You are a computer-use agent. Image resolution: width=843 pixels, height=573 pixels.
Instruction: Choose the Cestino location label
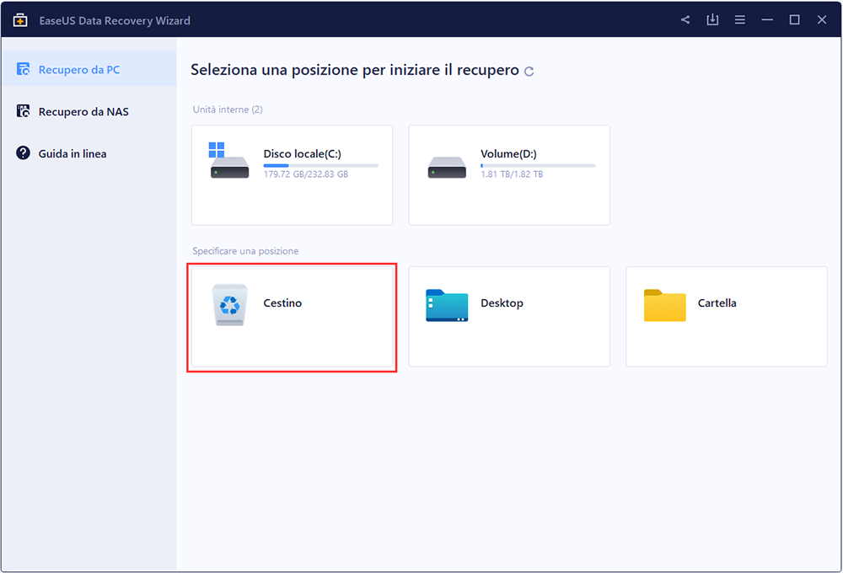[x=282, y=303]
